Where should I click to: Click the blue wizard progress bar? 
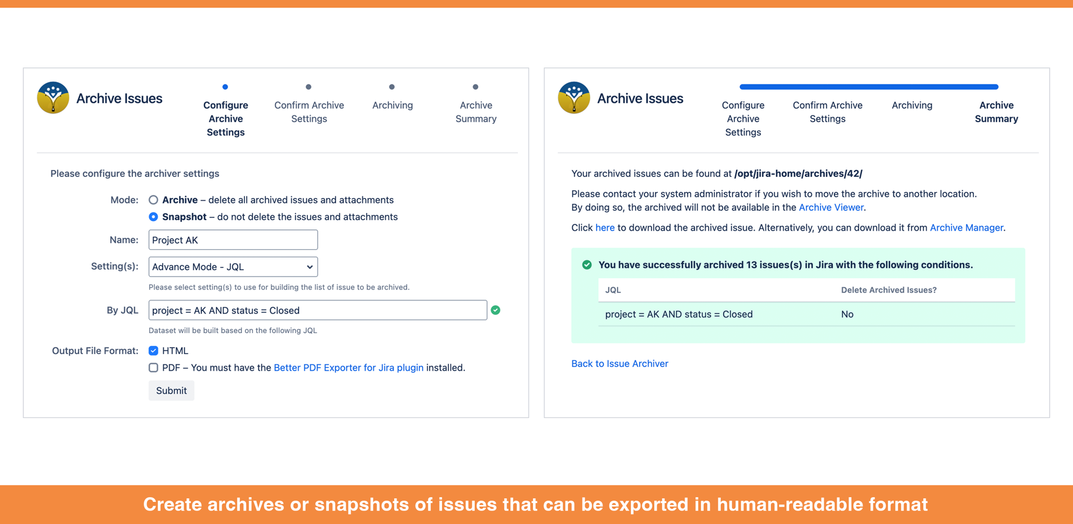[x=869, y=87]
